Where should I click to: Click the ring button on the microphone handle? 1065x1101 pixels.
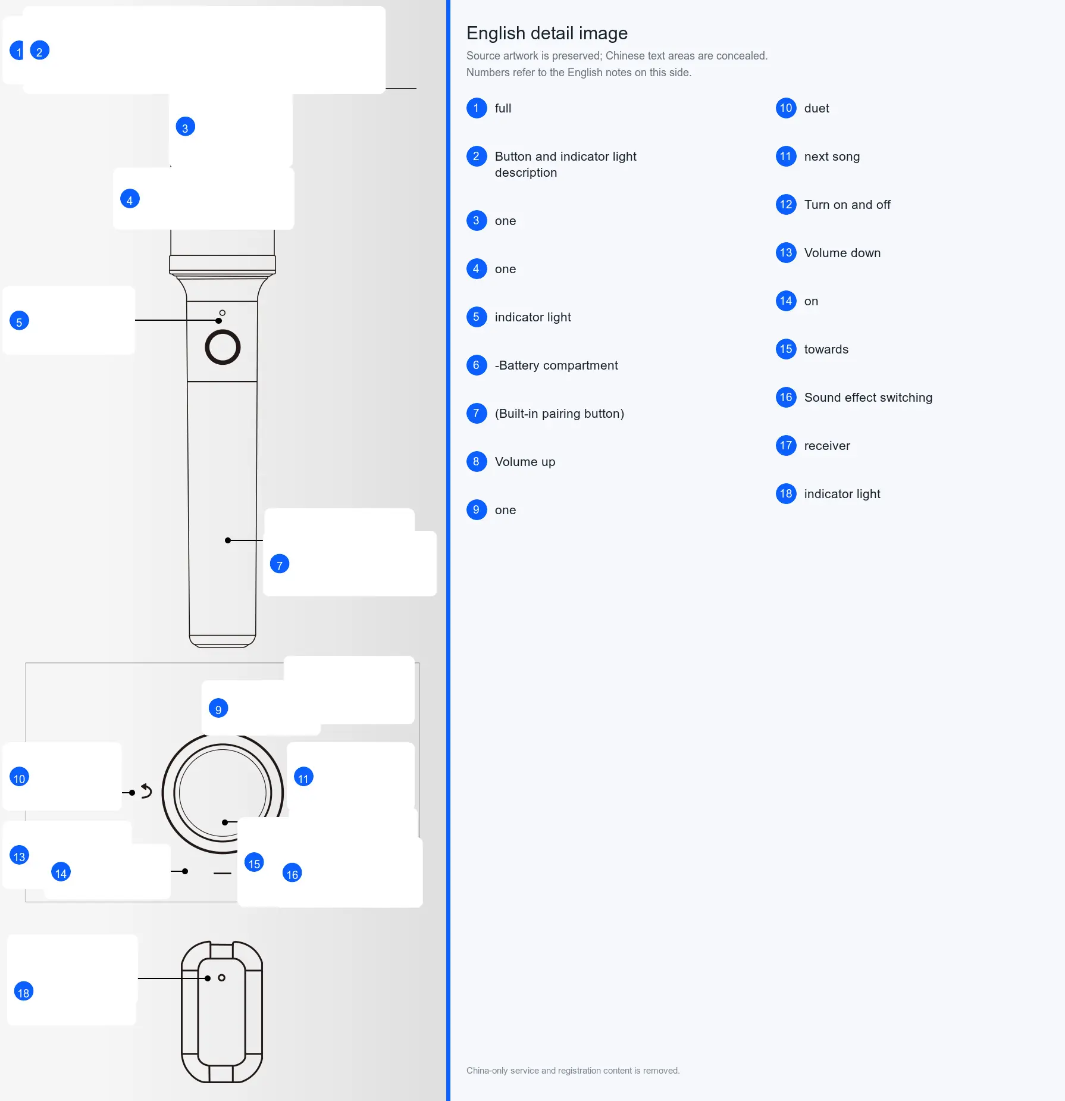[x=223, y=347]
